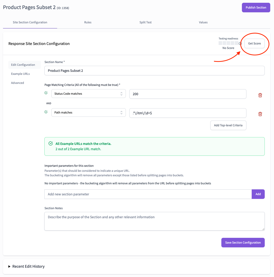
Task: Open Example URLs in side menu
Action: pyautogui.click(x=21, y=74)
